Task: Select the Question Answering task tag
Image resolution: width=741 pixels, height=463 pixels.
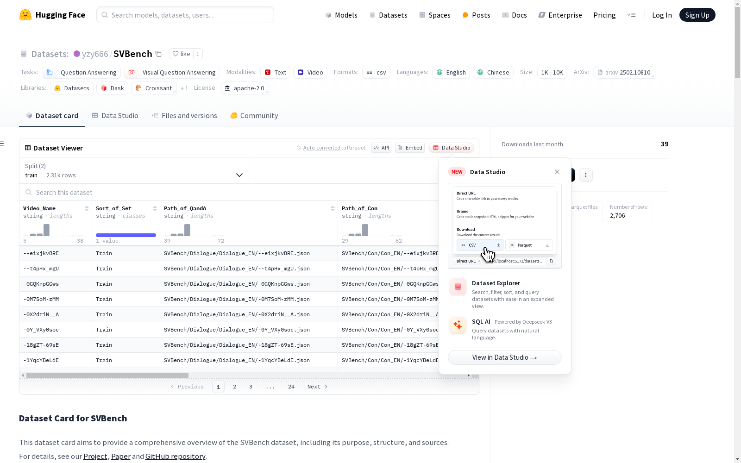Action: pos(82,72)
